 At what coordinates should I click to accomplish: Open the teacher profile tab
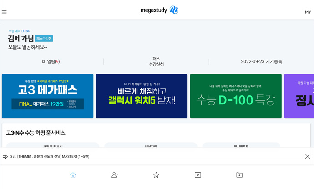(x=115, y=175)
